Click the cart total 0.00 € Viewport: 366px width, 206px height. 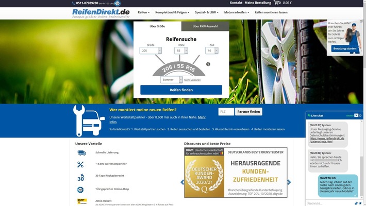(287, 3)
